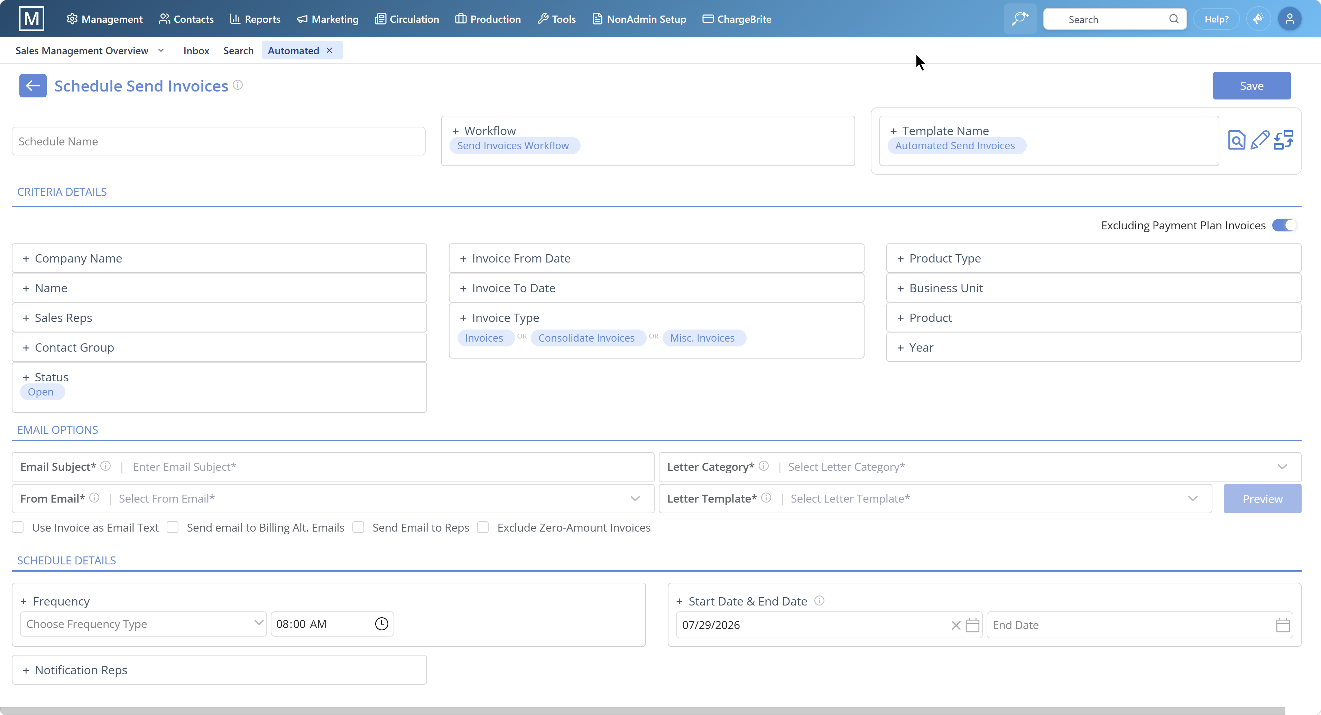This screenshot has width=1321, height=715.
Task: Go back with the arrow button
Action: (x=33, y=86)
